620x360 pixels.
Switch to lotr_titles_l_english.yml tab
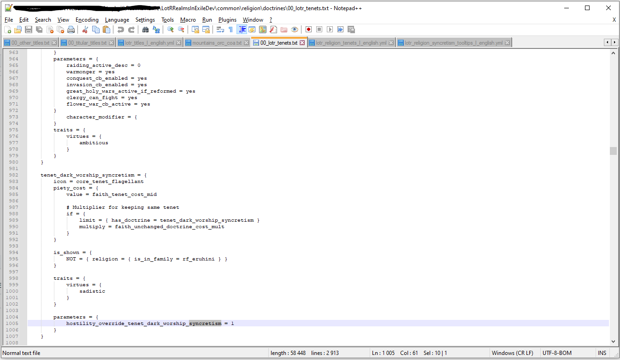click(x=150, y=43)
